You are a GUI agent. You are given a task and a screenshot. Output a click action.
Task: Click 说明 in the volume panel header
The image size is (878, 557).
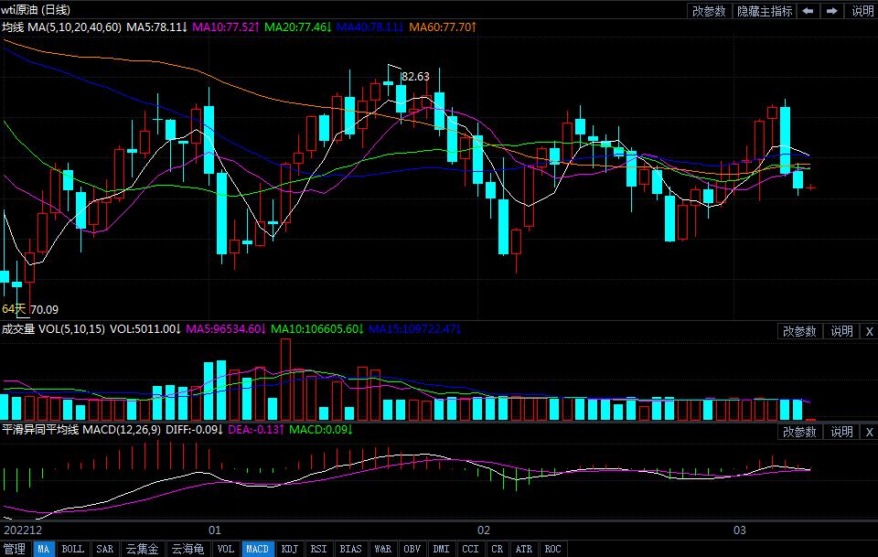point(841,331)
